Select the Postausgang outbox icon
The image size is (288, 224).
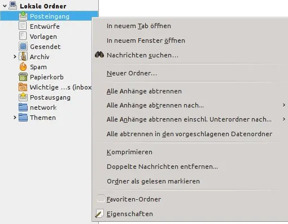pyautogui.click(x=23, y=97)
